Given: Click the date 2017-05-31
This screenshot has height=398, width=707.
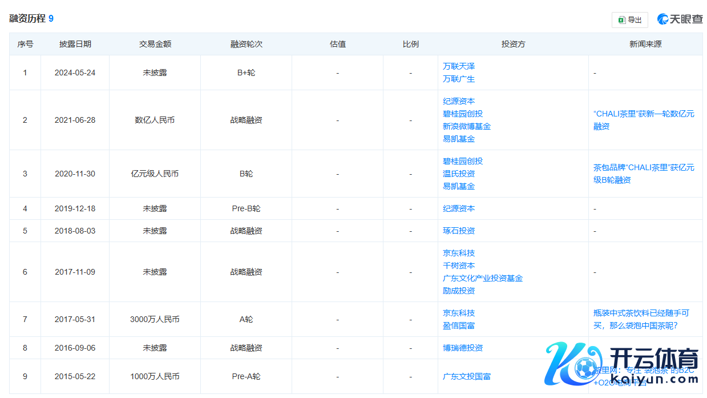Looking at the screenshot, I should [x=75, y=319].
